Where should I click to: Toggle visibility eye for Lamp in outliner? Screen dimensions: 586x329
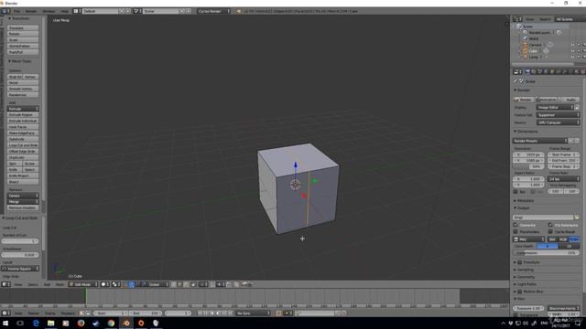click(572, 57)
